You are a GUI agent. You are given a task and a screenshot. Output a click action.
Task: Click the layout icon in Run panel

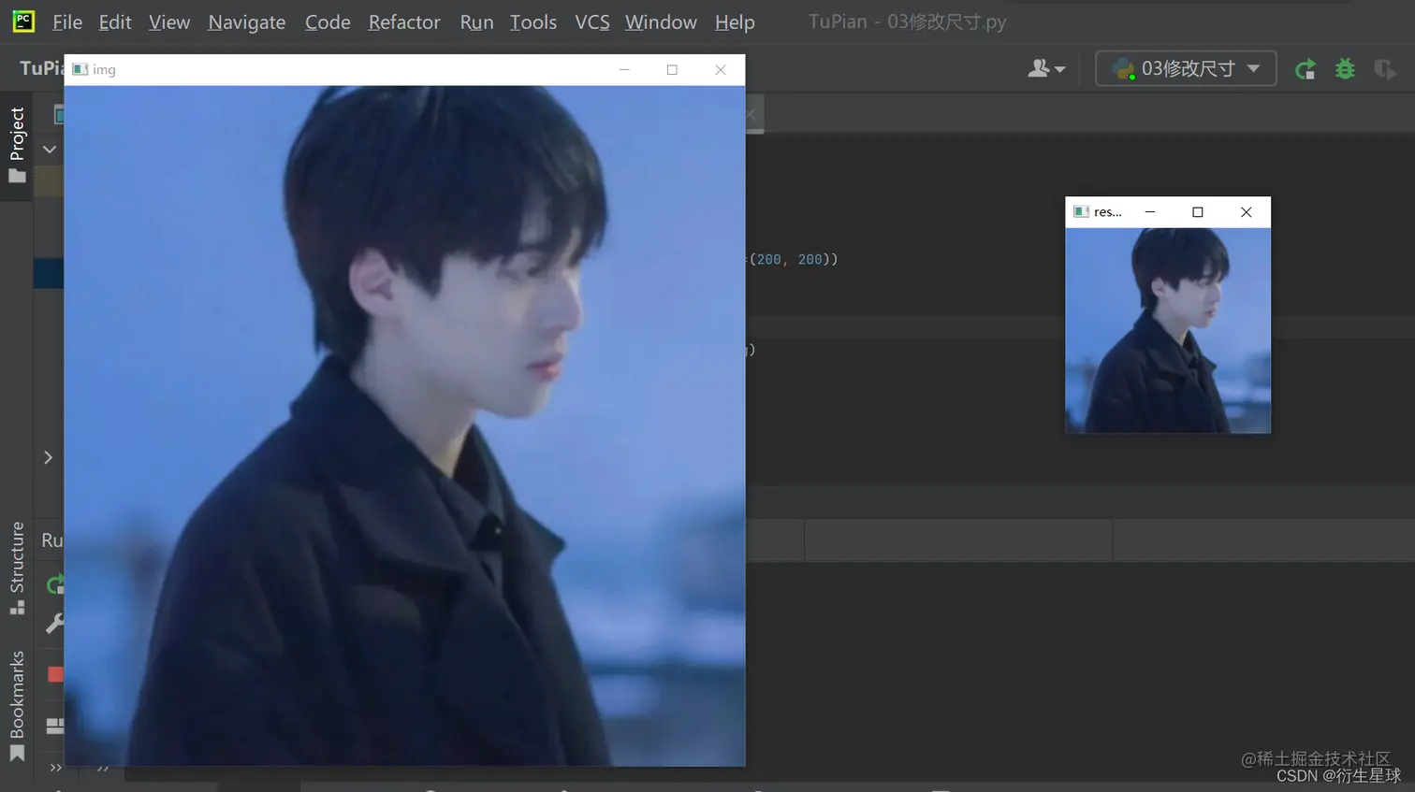click(55, 726)
